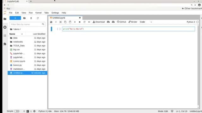Open the table of contents sidebar tab
Viewport: 202px width, 113px height.
pyautogui.click(x=5, y=35)
